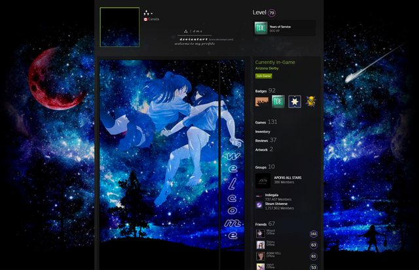This screenshot has width=419, height=270.
Task: Open the featured 18 Years of Service badge icon
Action: click(261, 28)
